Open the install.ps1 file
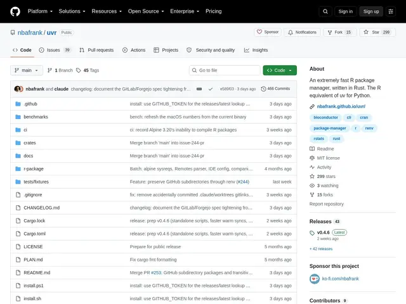The width and height of the screenshot is (406, 304). [x=34, y=286]
